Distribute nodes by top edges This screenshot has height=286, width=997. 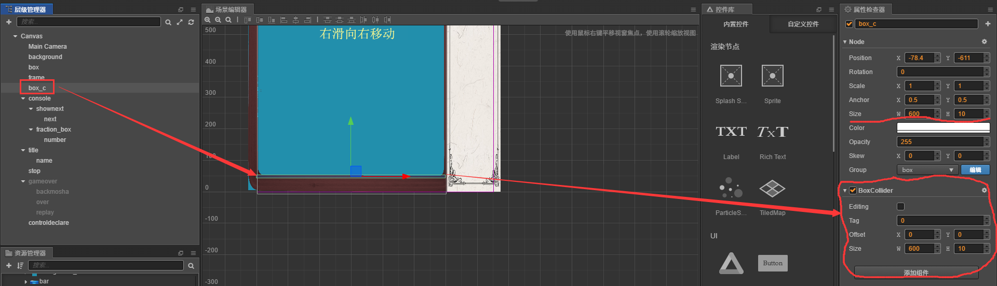tap(327, 20)
